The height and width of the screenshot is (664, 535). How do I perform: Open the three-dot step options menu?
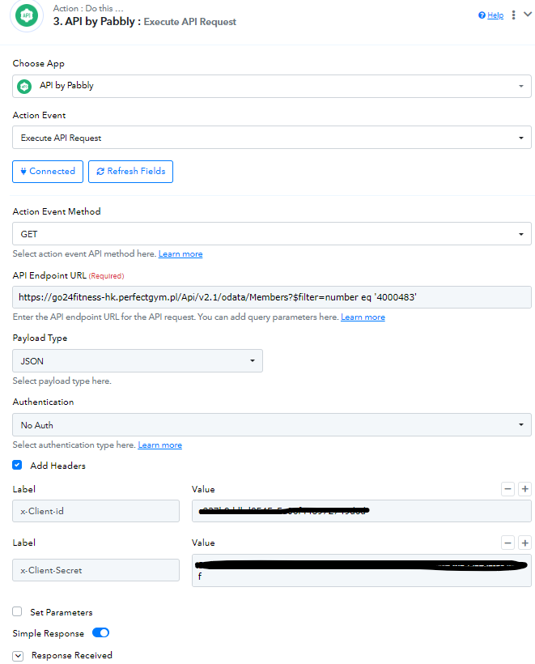point(513,15)
